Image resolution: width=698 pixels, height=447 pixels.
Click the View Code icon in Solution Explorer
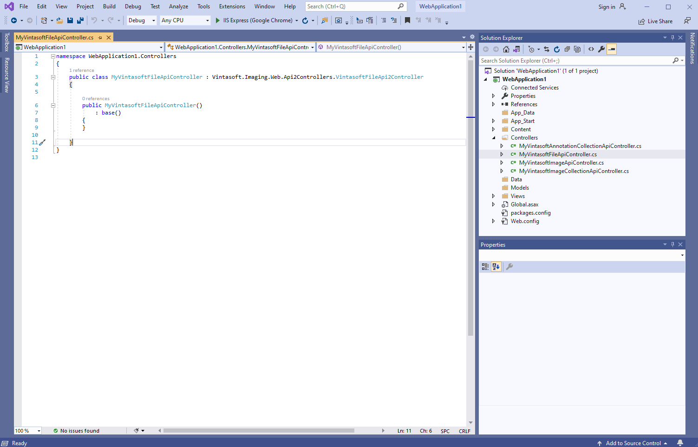(591, 49)
